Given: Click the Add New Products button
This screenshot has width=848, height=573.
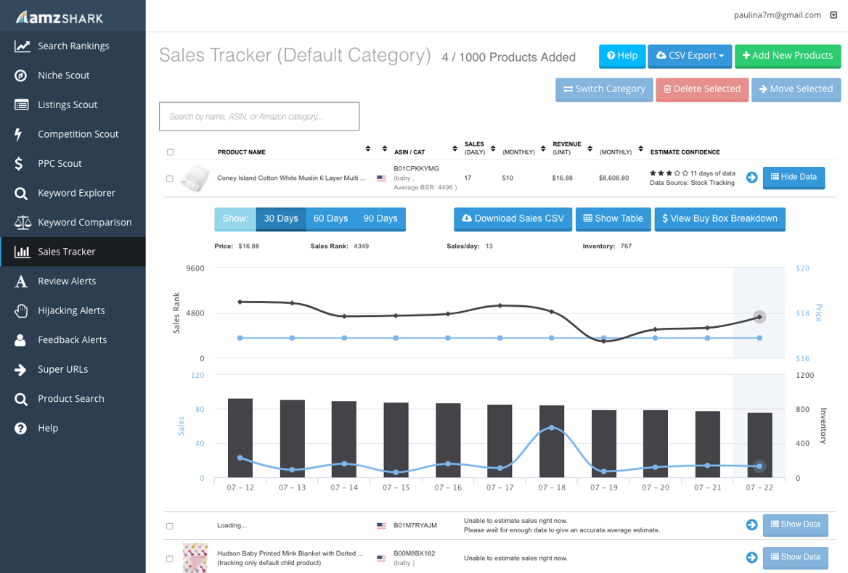Looking at the screenshot, I should [x=788, y=56].
